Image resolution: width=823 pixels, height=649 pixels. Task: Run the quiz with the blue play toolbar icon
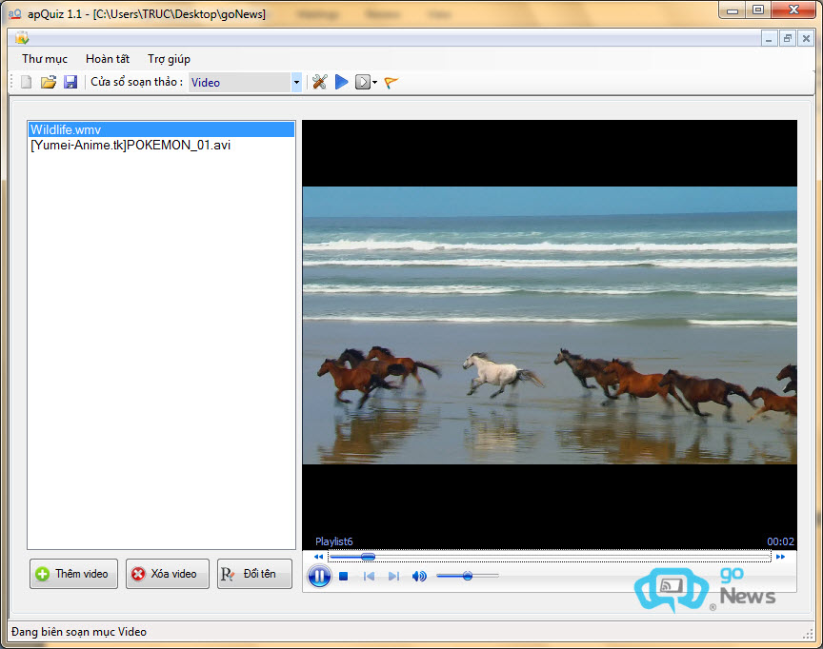(x=342, y=82)
